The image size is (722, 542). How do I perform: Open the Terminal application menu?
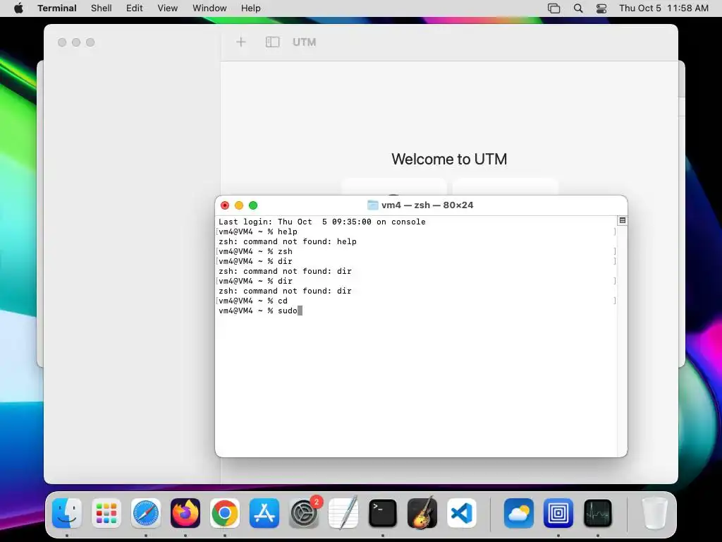pos(57,8)
